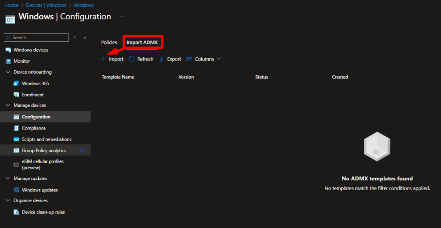Image resolution: width=441 pixels, height=228 pixels.
Task: Click into the sidebar Search field
Action: coord(37,37)
